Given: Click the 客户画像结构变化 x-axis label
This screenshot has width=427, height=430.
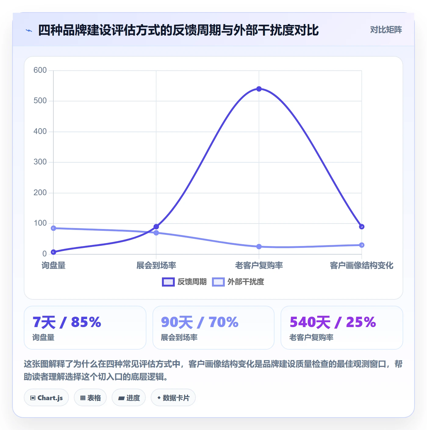Looking at the screenshot, I should 362,266.
